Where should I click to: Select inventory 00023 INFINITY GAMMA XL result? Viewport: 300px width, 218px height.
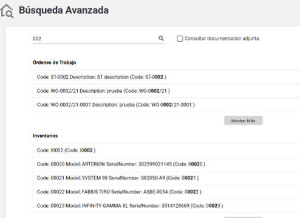pos(166,206)
